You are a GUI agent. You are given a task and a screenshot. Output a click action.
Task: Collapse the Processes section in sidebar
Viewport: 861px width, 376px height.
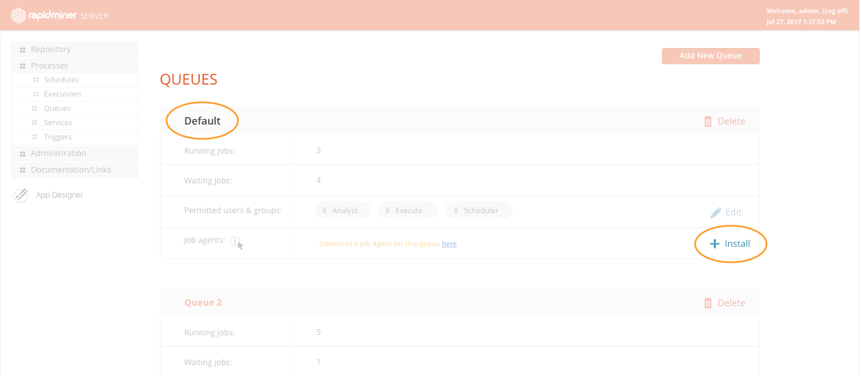click(49, 66)
